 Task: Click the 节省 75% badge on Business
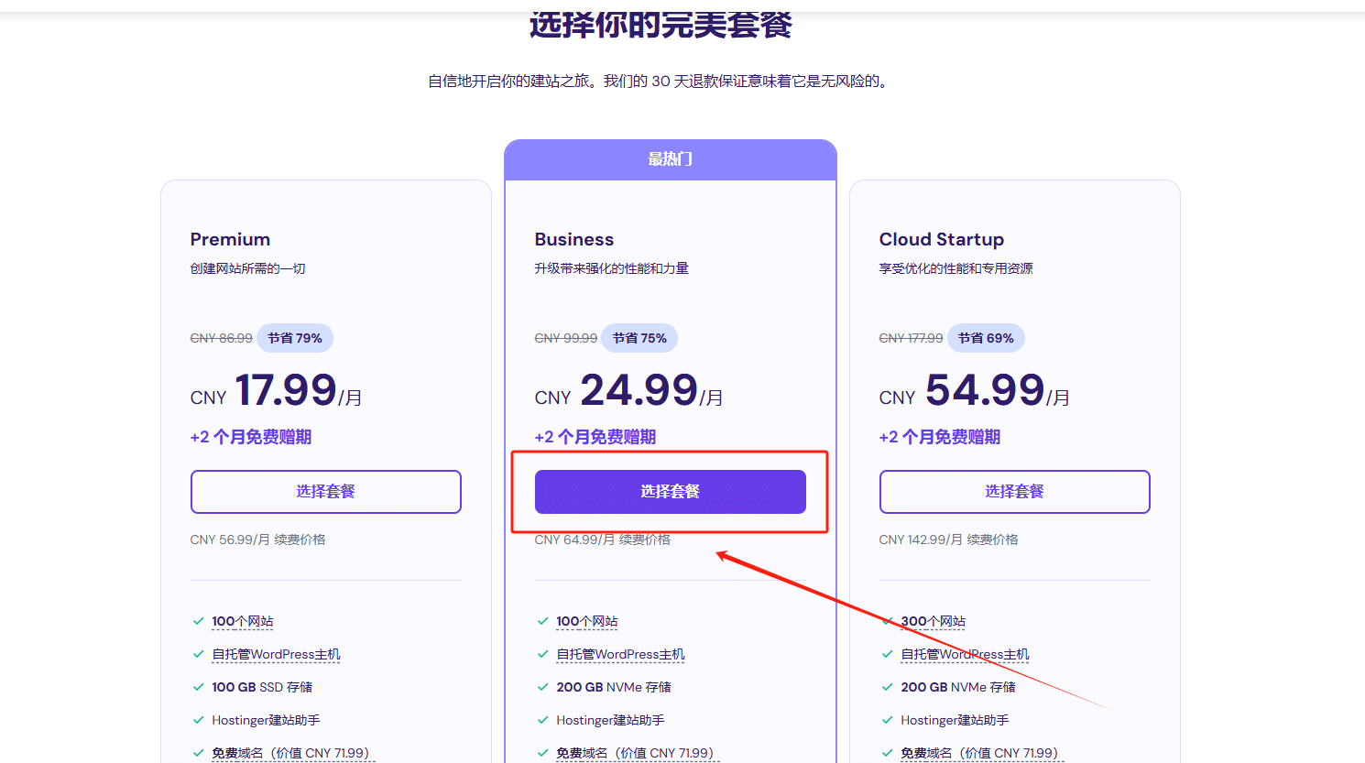click(639, 338)
